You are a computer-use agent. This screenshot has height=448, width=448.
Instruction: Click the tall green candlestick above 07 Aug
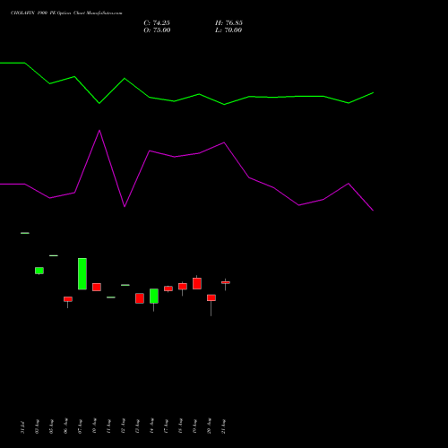coord(82,274)
